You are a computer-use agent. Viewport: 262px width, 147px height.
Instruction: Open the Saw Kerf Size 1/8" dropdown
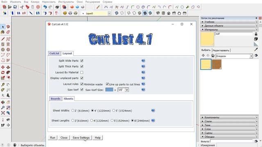coord(127,90)
